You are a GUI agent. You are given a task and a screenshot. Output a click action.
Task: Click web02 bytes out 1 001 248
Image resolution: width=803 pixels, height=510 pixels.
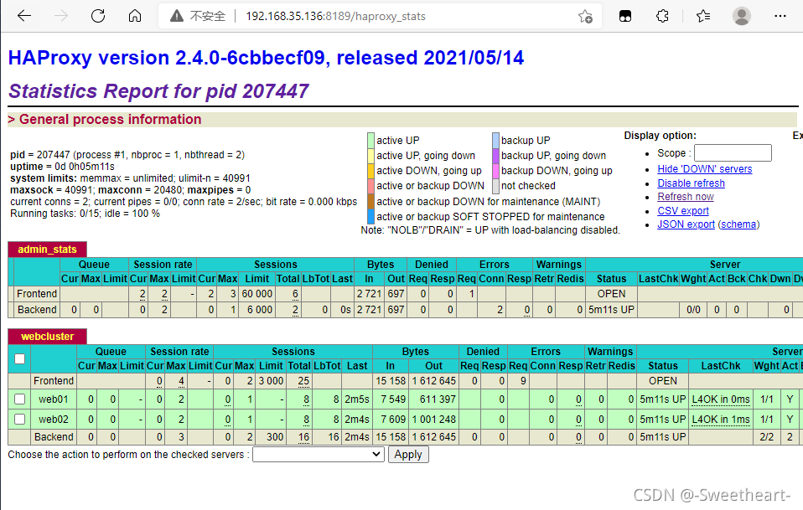coord(433,419)
